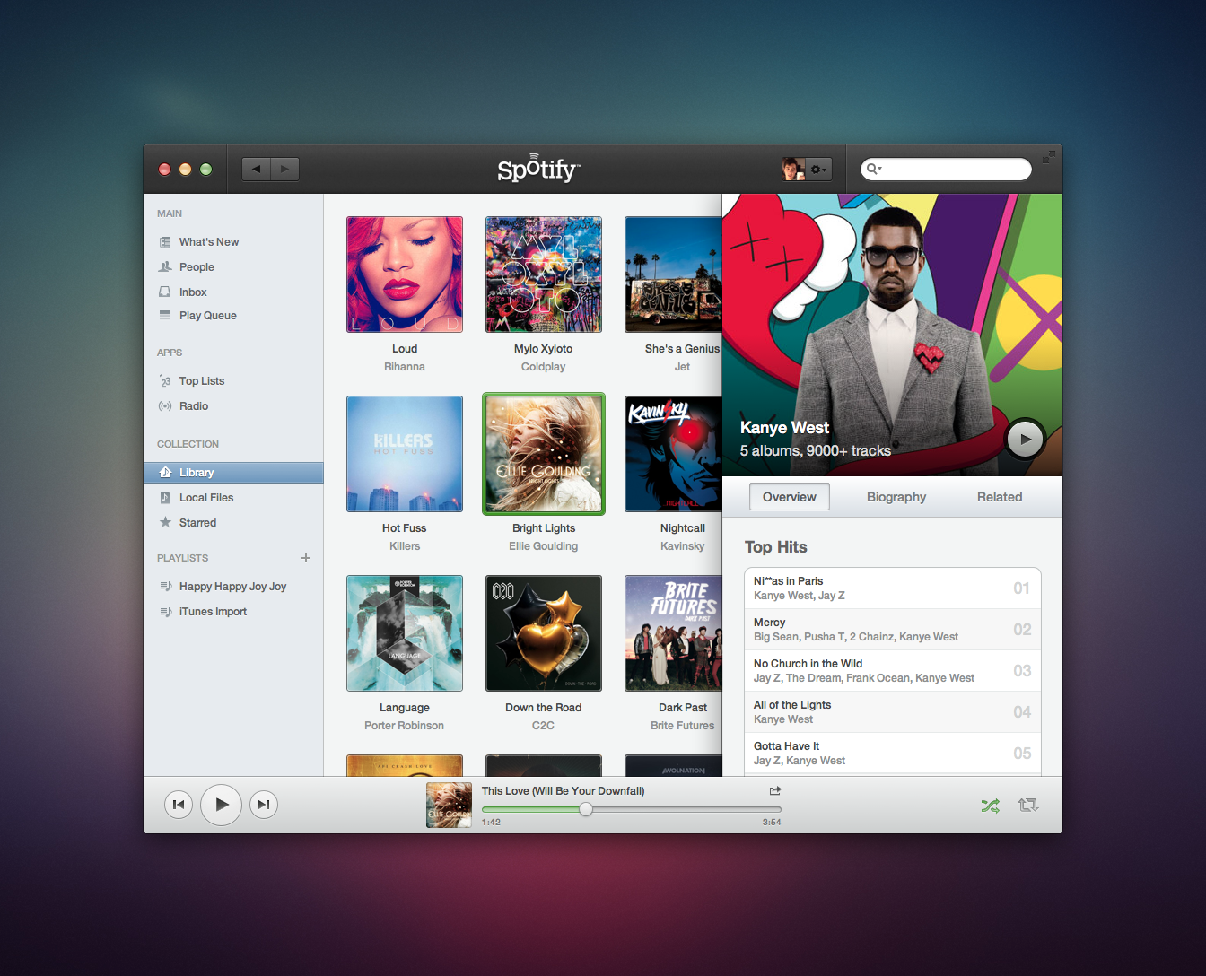
Task: Select the track Ni**as in Paris
Action: click(x=893, y=588)
